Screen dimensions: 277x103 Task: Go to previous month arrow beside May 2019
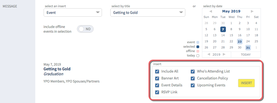tap(210, 11)
